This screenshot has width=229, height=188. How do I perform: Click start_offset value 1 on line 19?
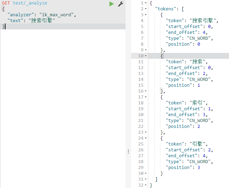(x=209, y=109)
